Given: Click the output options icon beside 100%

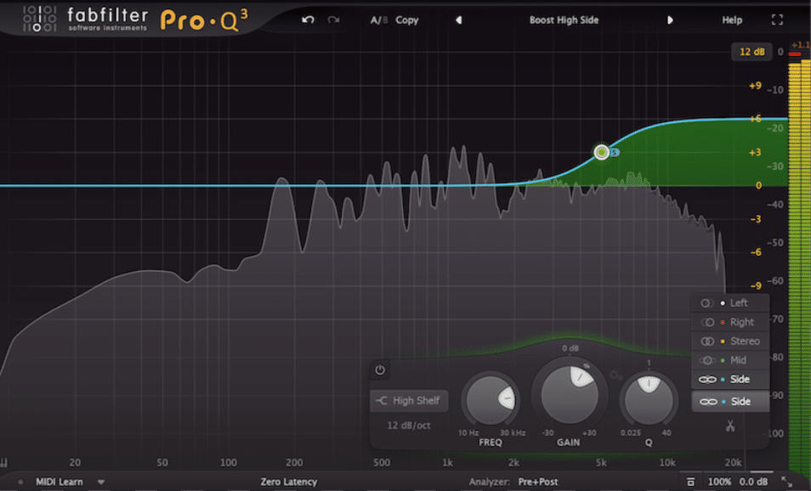Looking at the screenshot, I should pos(690,482).
